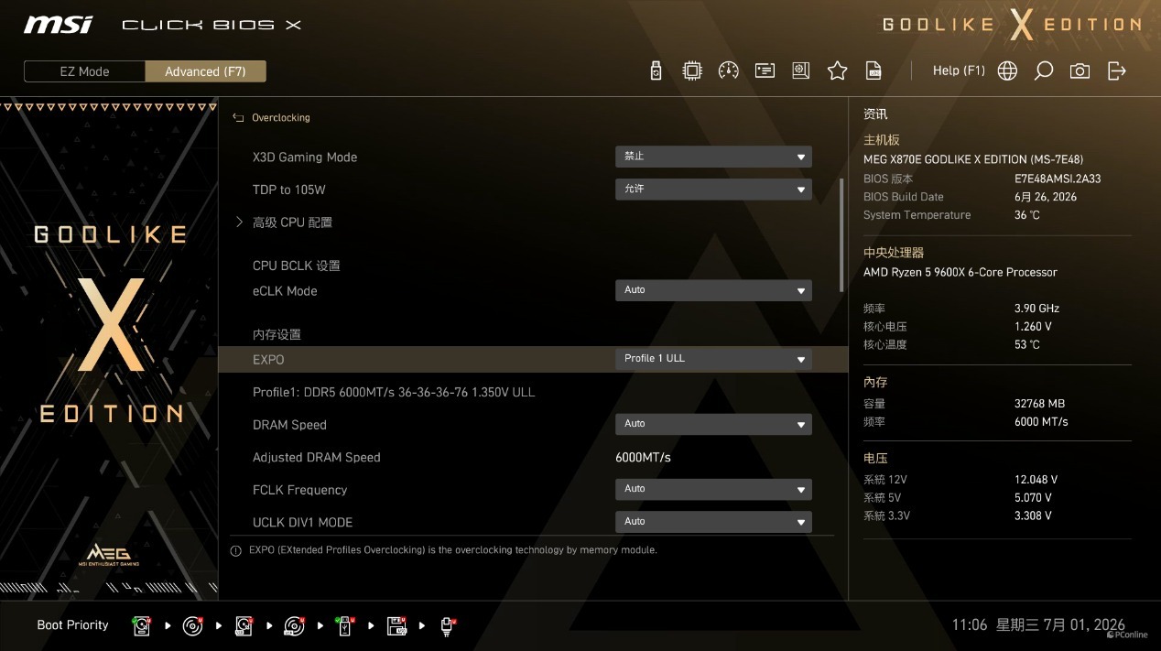Click the exit door icon

[1117, 71]
